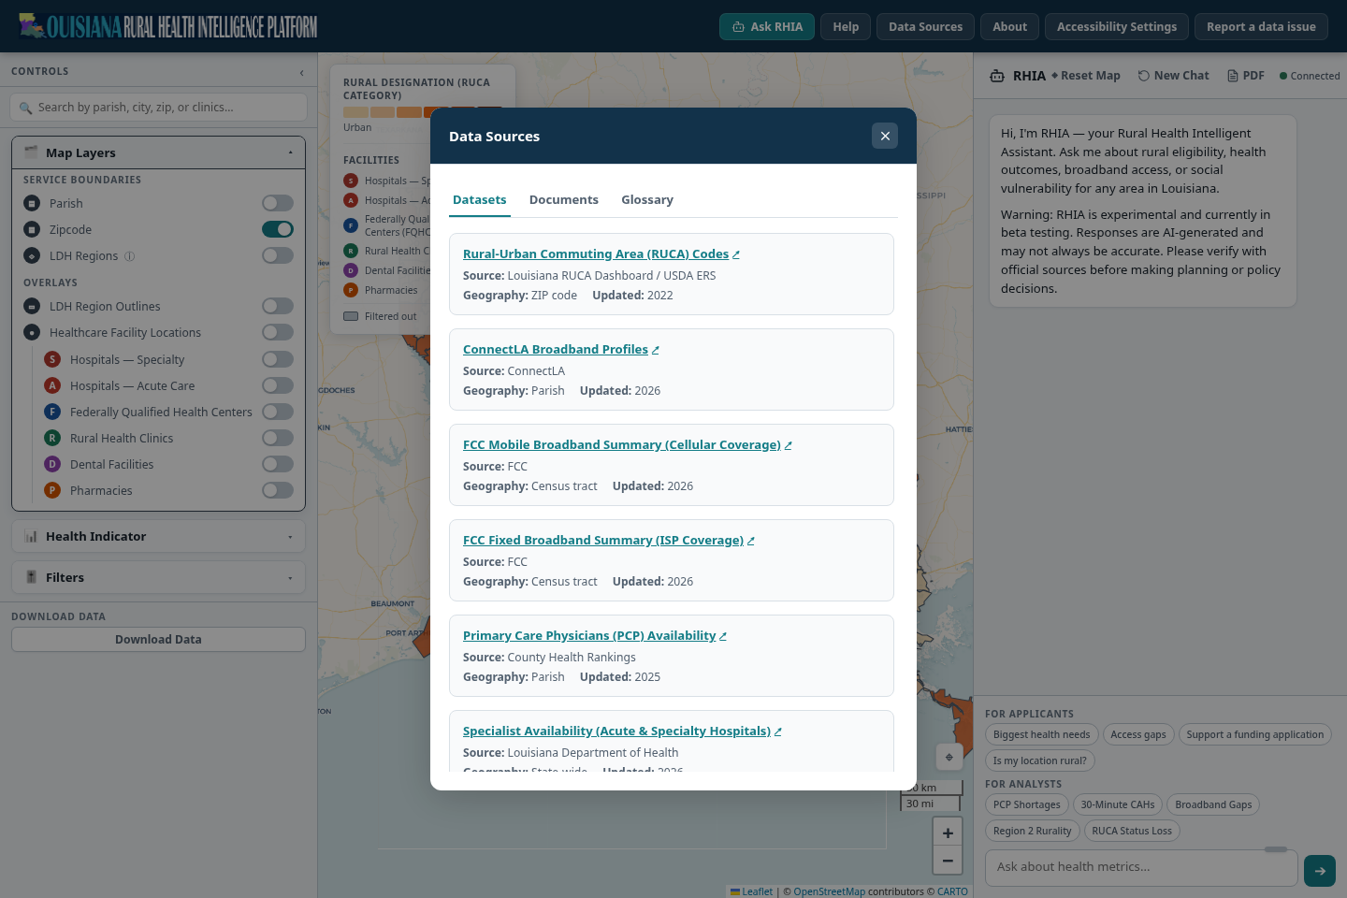Zoom in on the map
Image resolution: width=1347 pixels, height=898 pixels.
pos(948,833)
